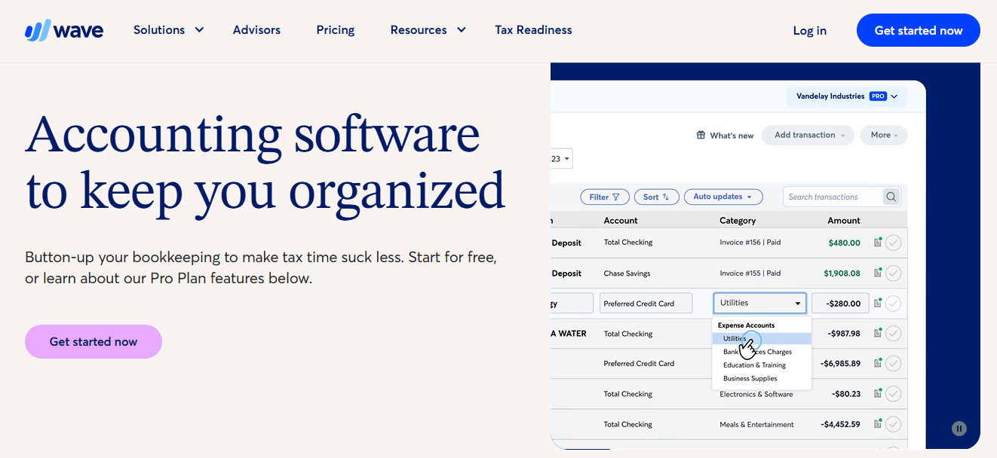Open the Utilities category dropdown
997x458 pixels.
[759, 303]
